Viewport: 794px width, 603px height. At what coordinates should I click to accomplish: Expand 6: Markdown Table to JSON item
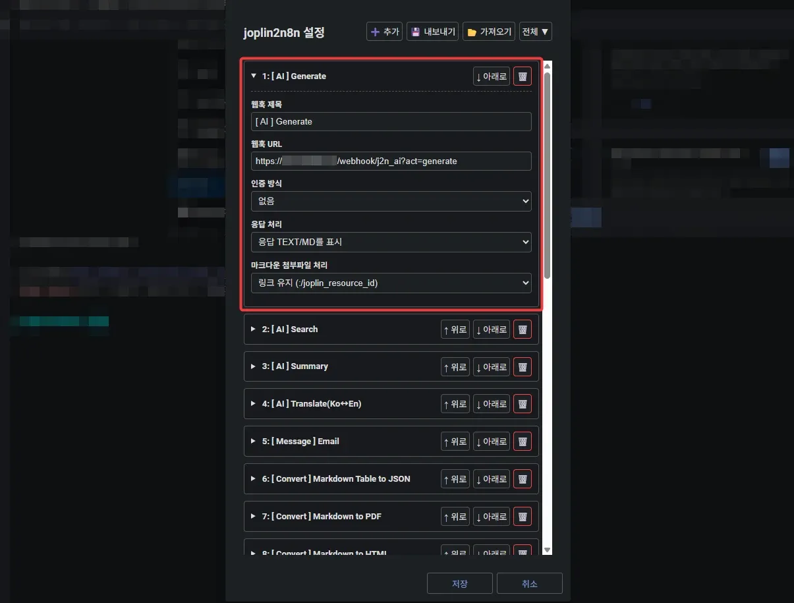(254, 478)
